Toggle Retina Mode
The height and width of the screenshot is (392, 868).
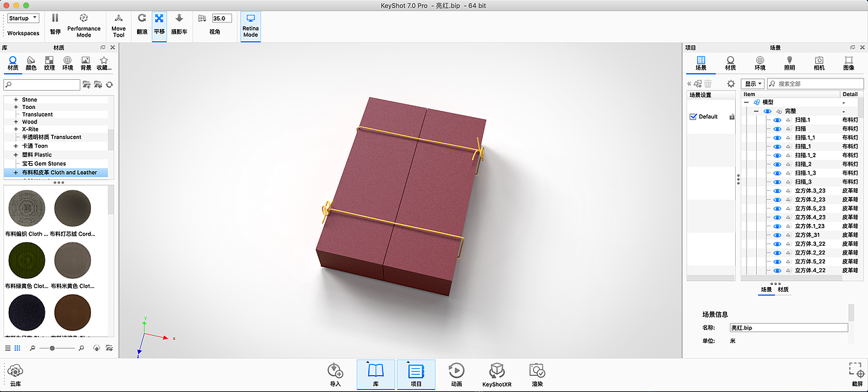250,26
